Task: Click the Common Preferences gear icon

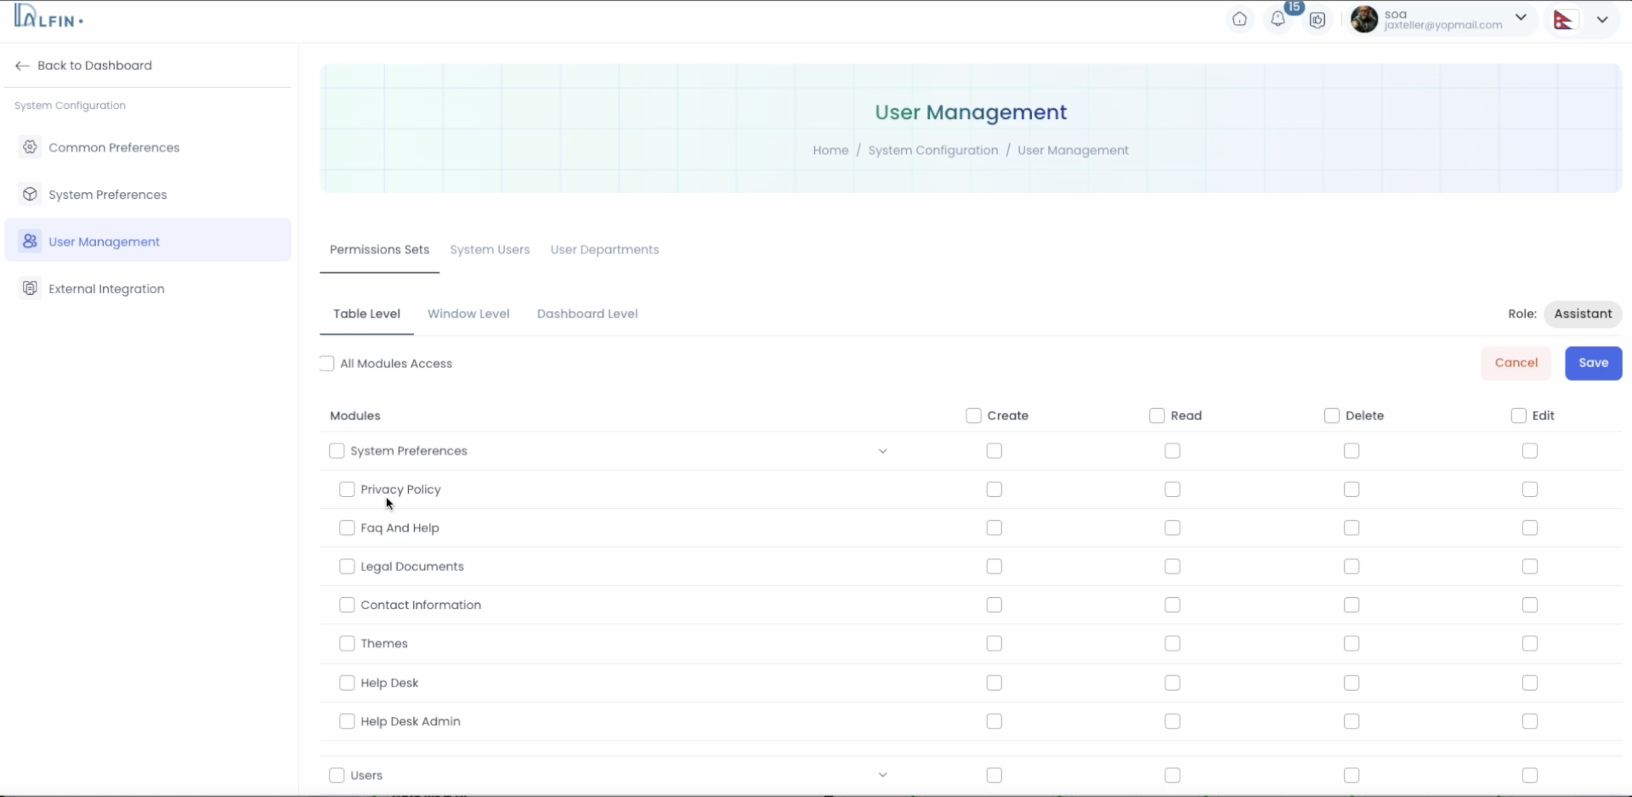Action: [30, 147]
